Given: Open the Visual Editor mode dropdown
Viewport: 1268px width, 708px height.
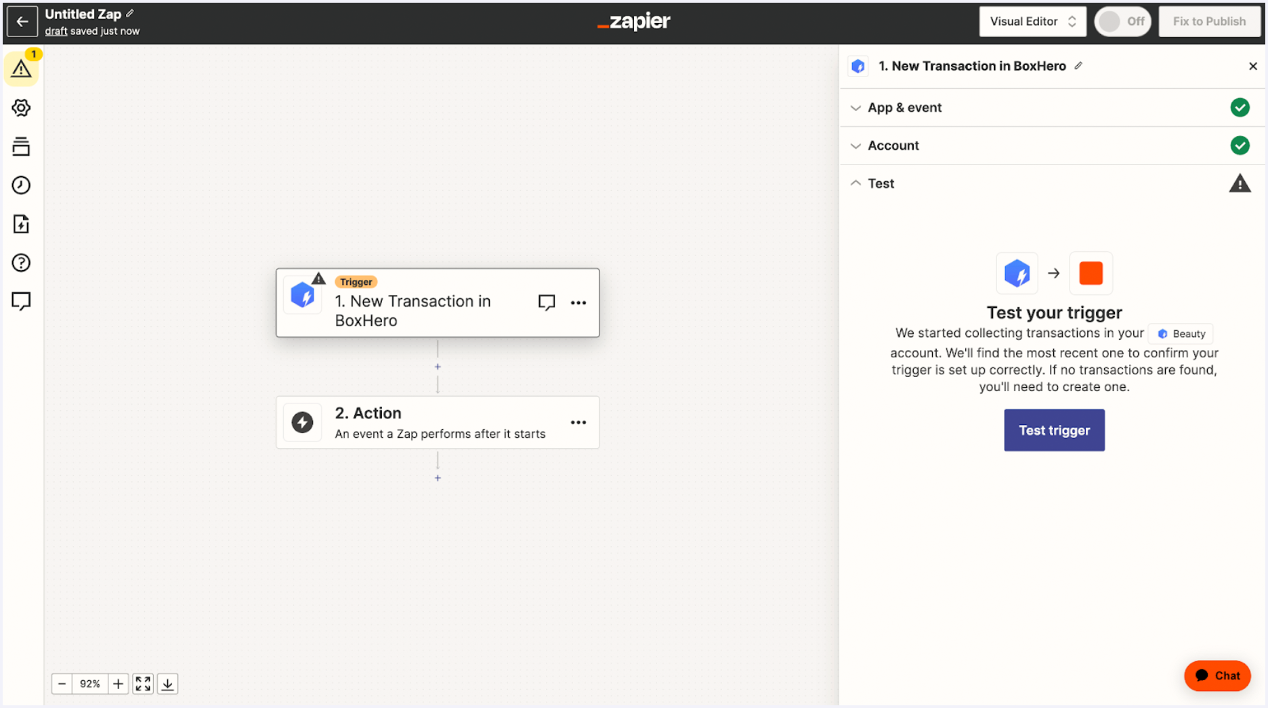Looking at the screenshot, I should click(1032, 21).
